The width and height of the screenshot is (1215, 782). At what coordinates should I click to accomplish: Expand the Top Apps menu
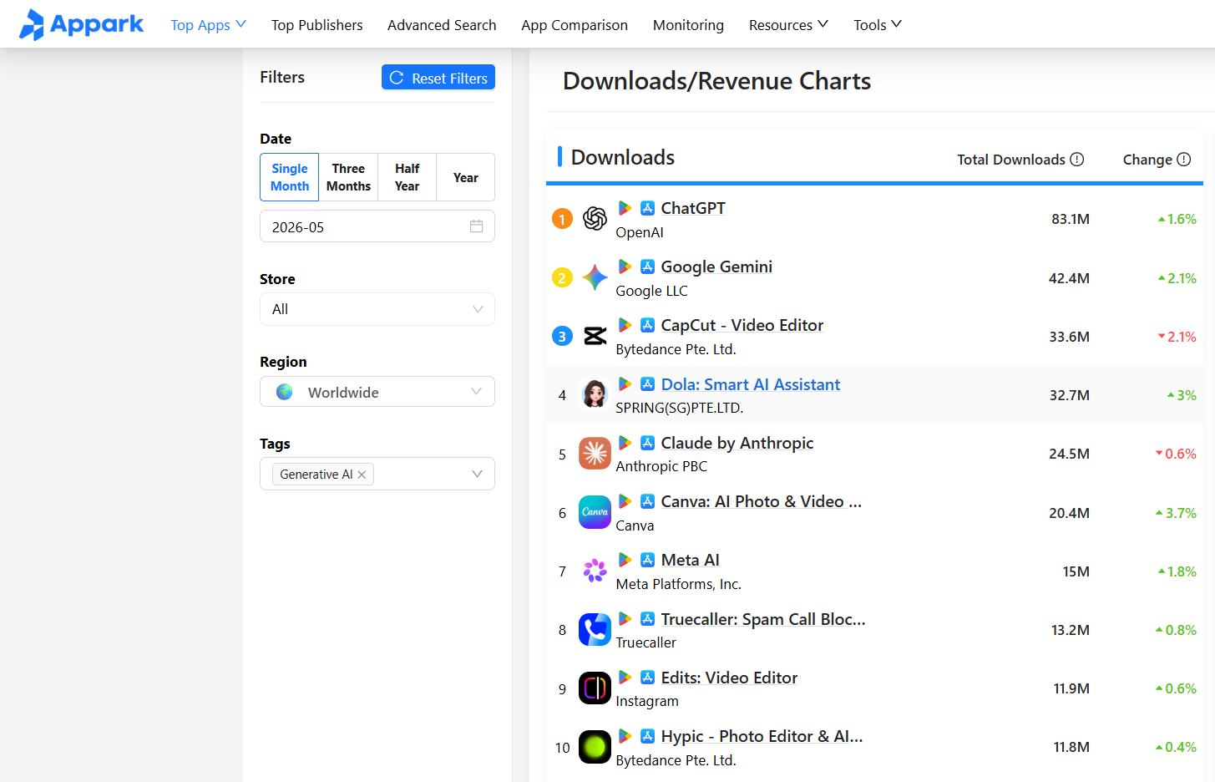pos(208,25)
